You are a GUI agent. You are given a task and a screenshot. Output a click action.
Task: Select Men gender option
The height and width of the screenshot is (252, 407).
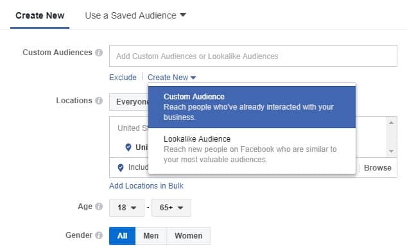[x=151, y=236]
